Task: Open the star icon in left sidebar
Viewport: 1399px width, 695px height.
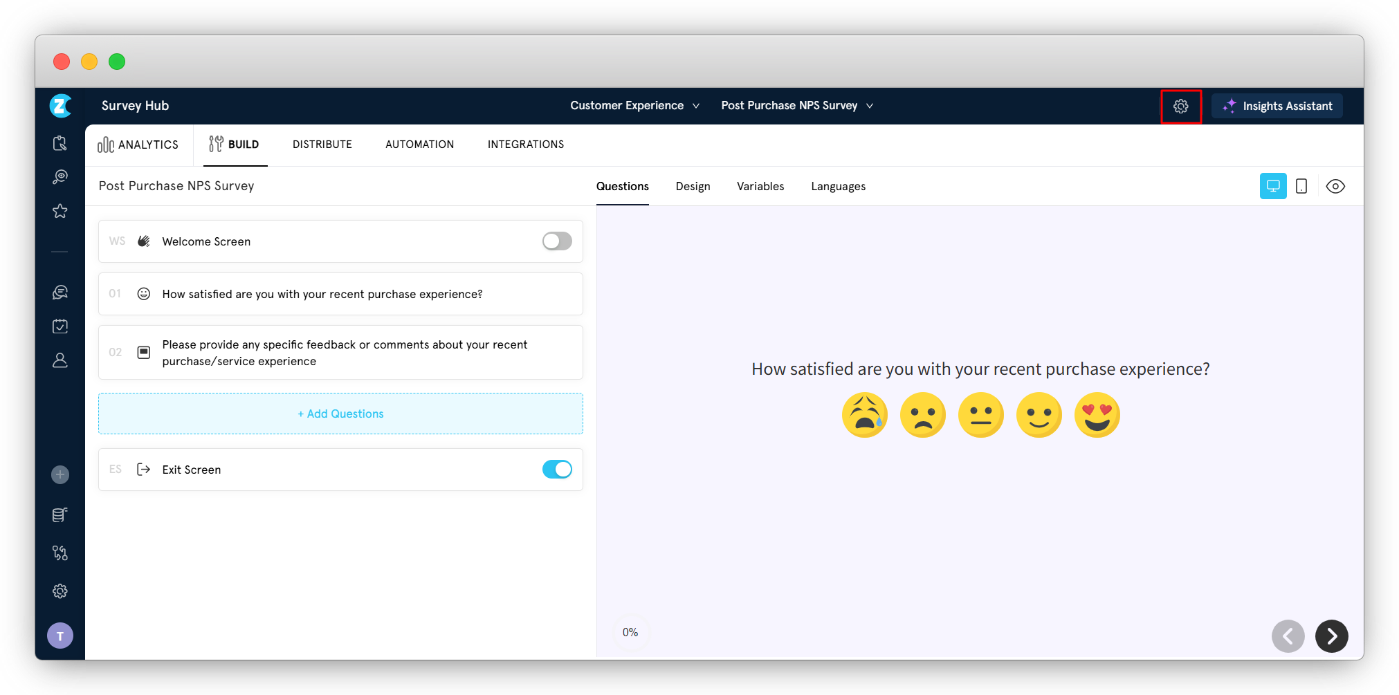Action: 60,211
